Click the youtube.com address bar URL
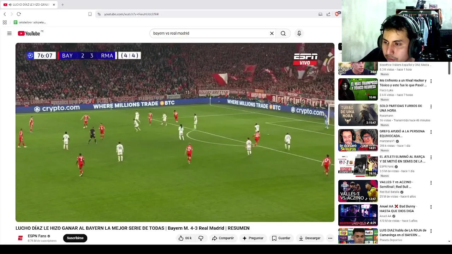 [131, 14]
